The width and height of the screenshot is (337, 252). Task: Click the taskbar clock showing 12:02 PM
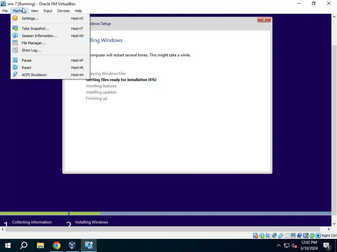point(309,245)
